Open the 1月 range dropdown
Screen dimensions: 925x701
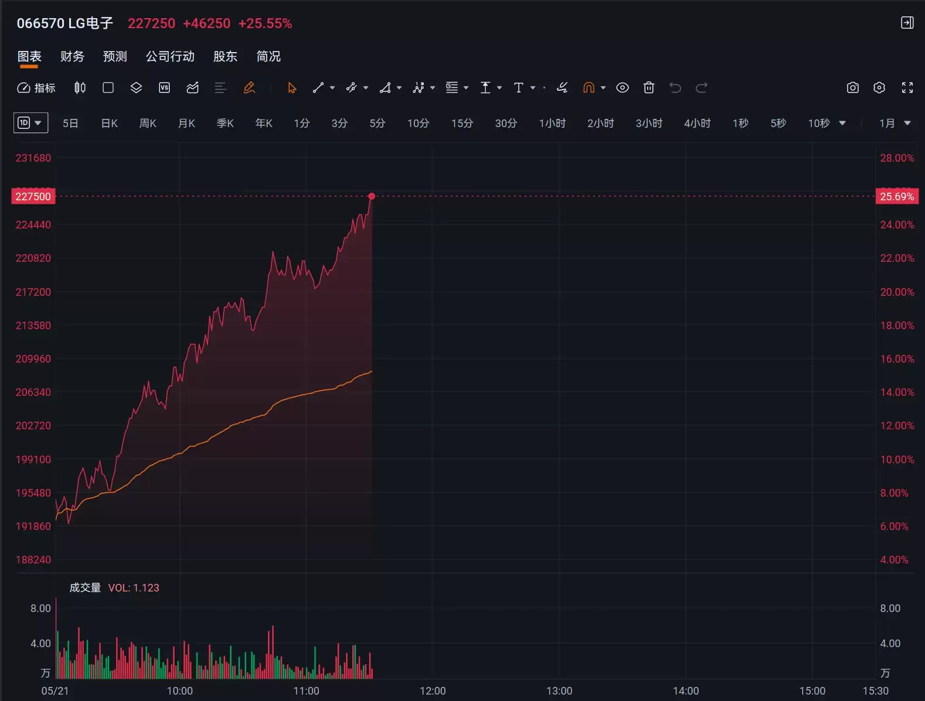pos(895,123)
